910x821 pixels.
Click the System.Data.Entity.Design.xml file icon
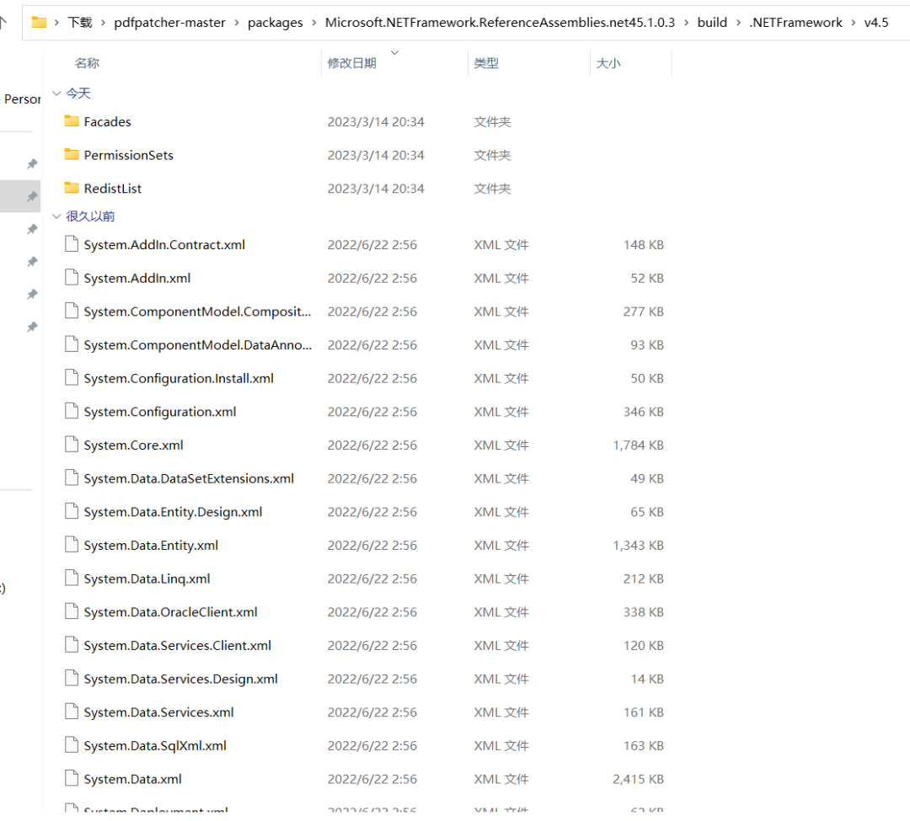click(x=72, y=511)
